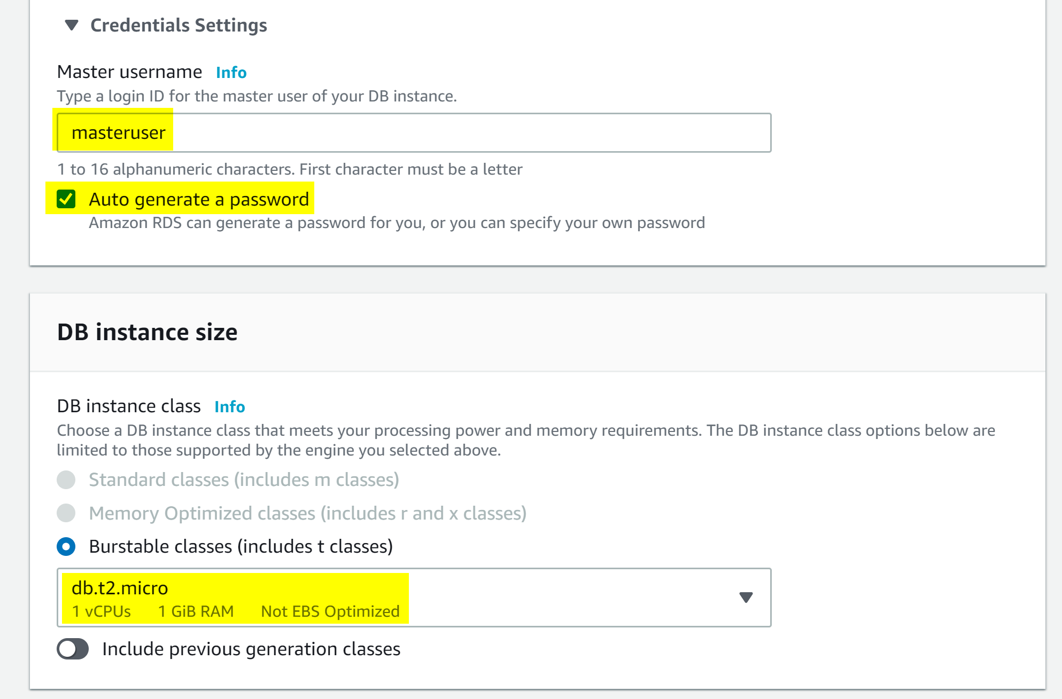Click the Credentials Settings heading

[x=179, y=25]
